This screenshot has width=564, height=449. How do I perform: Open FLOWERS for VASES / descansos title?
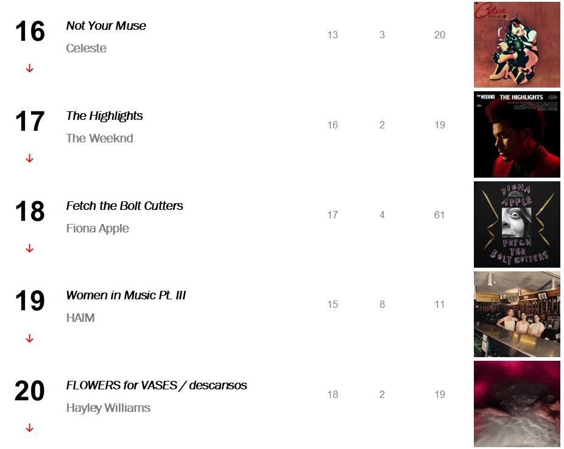(x=157, y=385)
